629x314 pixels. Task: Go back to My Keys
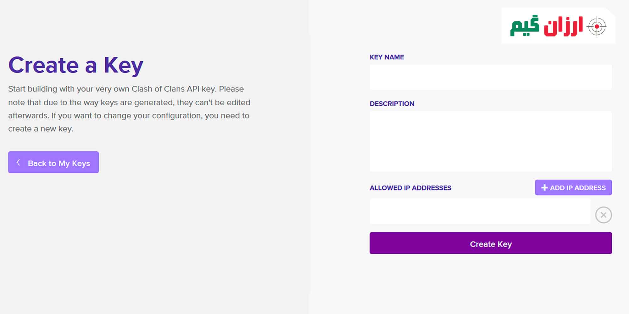pos(58,163)
